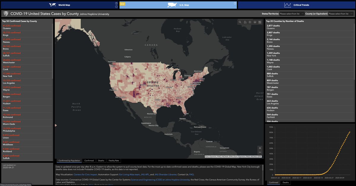This screenshot has height=186, width=356.
Task: Select Miami-Dade in confirmed cases list
Action: point(27,123)
